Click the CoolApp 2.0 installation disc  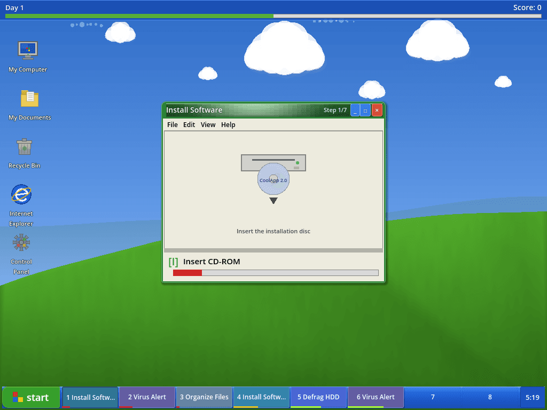coord(273,179)
